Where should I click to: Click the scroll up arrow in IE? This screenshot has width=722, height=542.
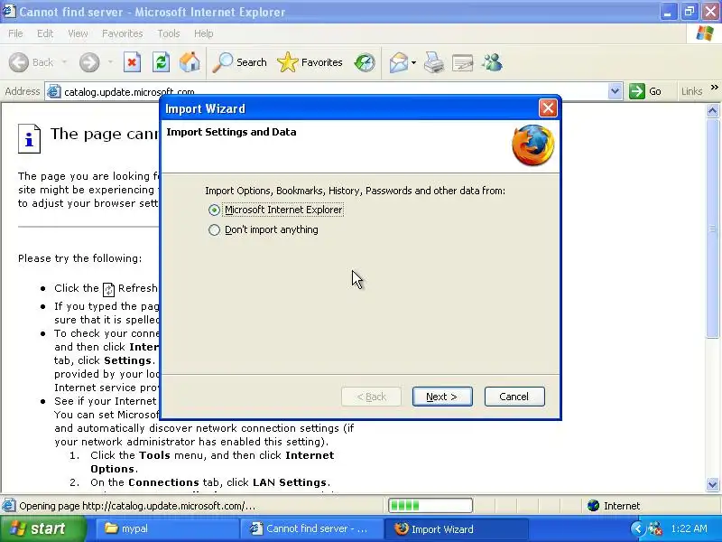[712, 110]
